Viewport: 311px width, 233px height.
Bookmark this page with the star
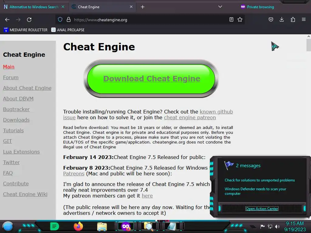[x=240, y=20]
